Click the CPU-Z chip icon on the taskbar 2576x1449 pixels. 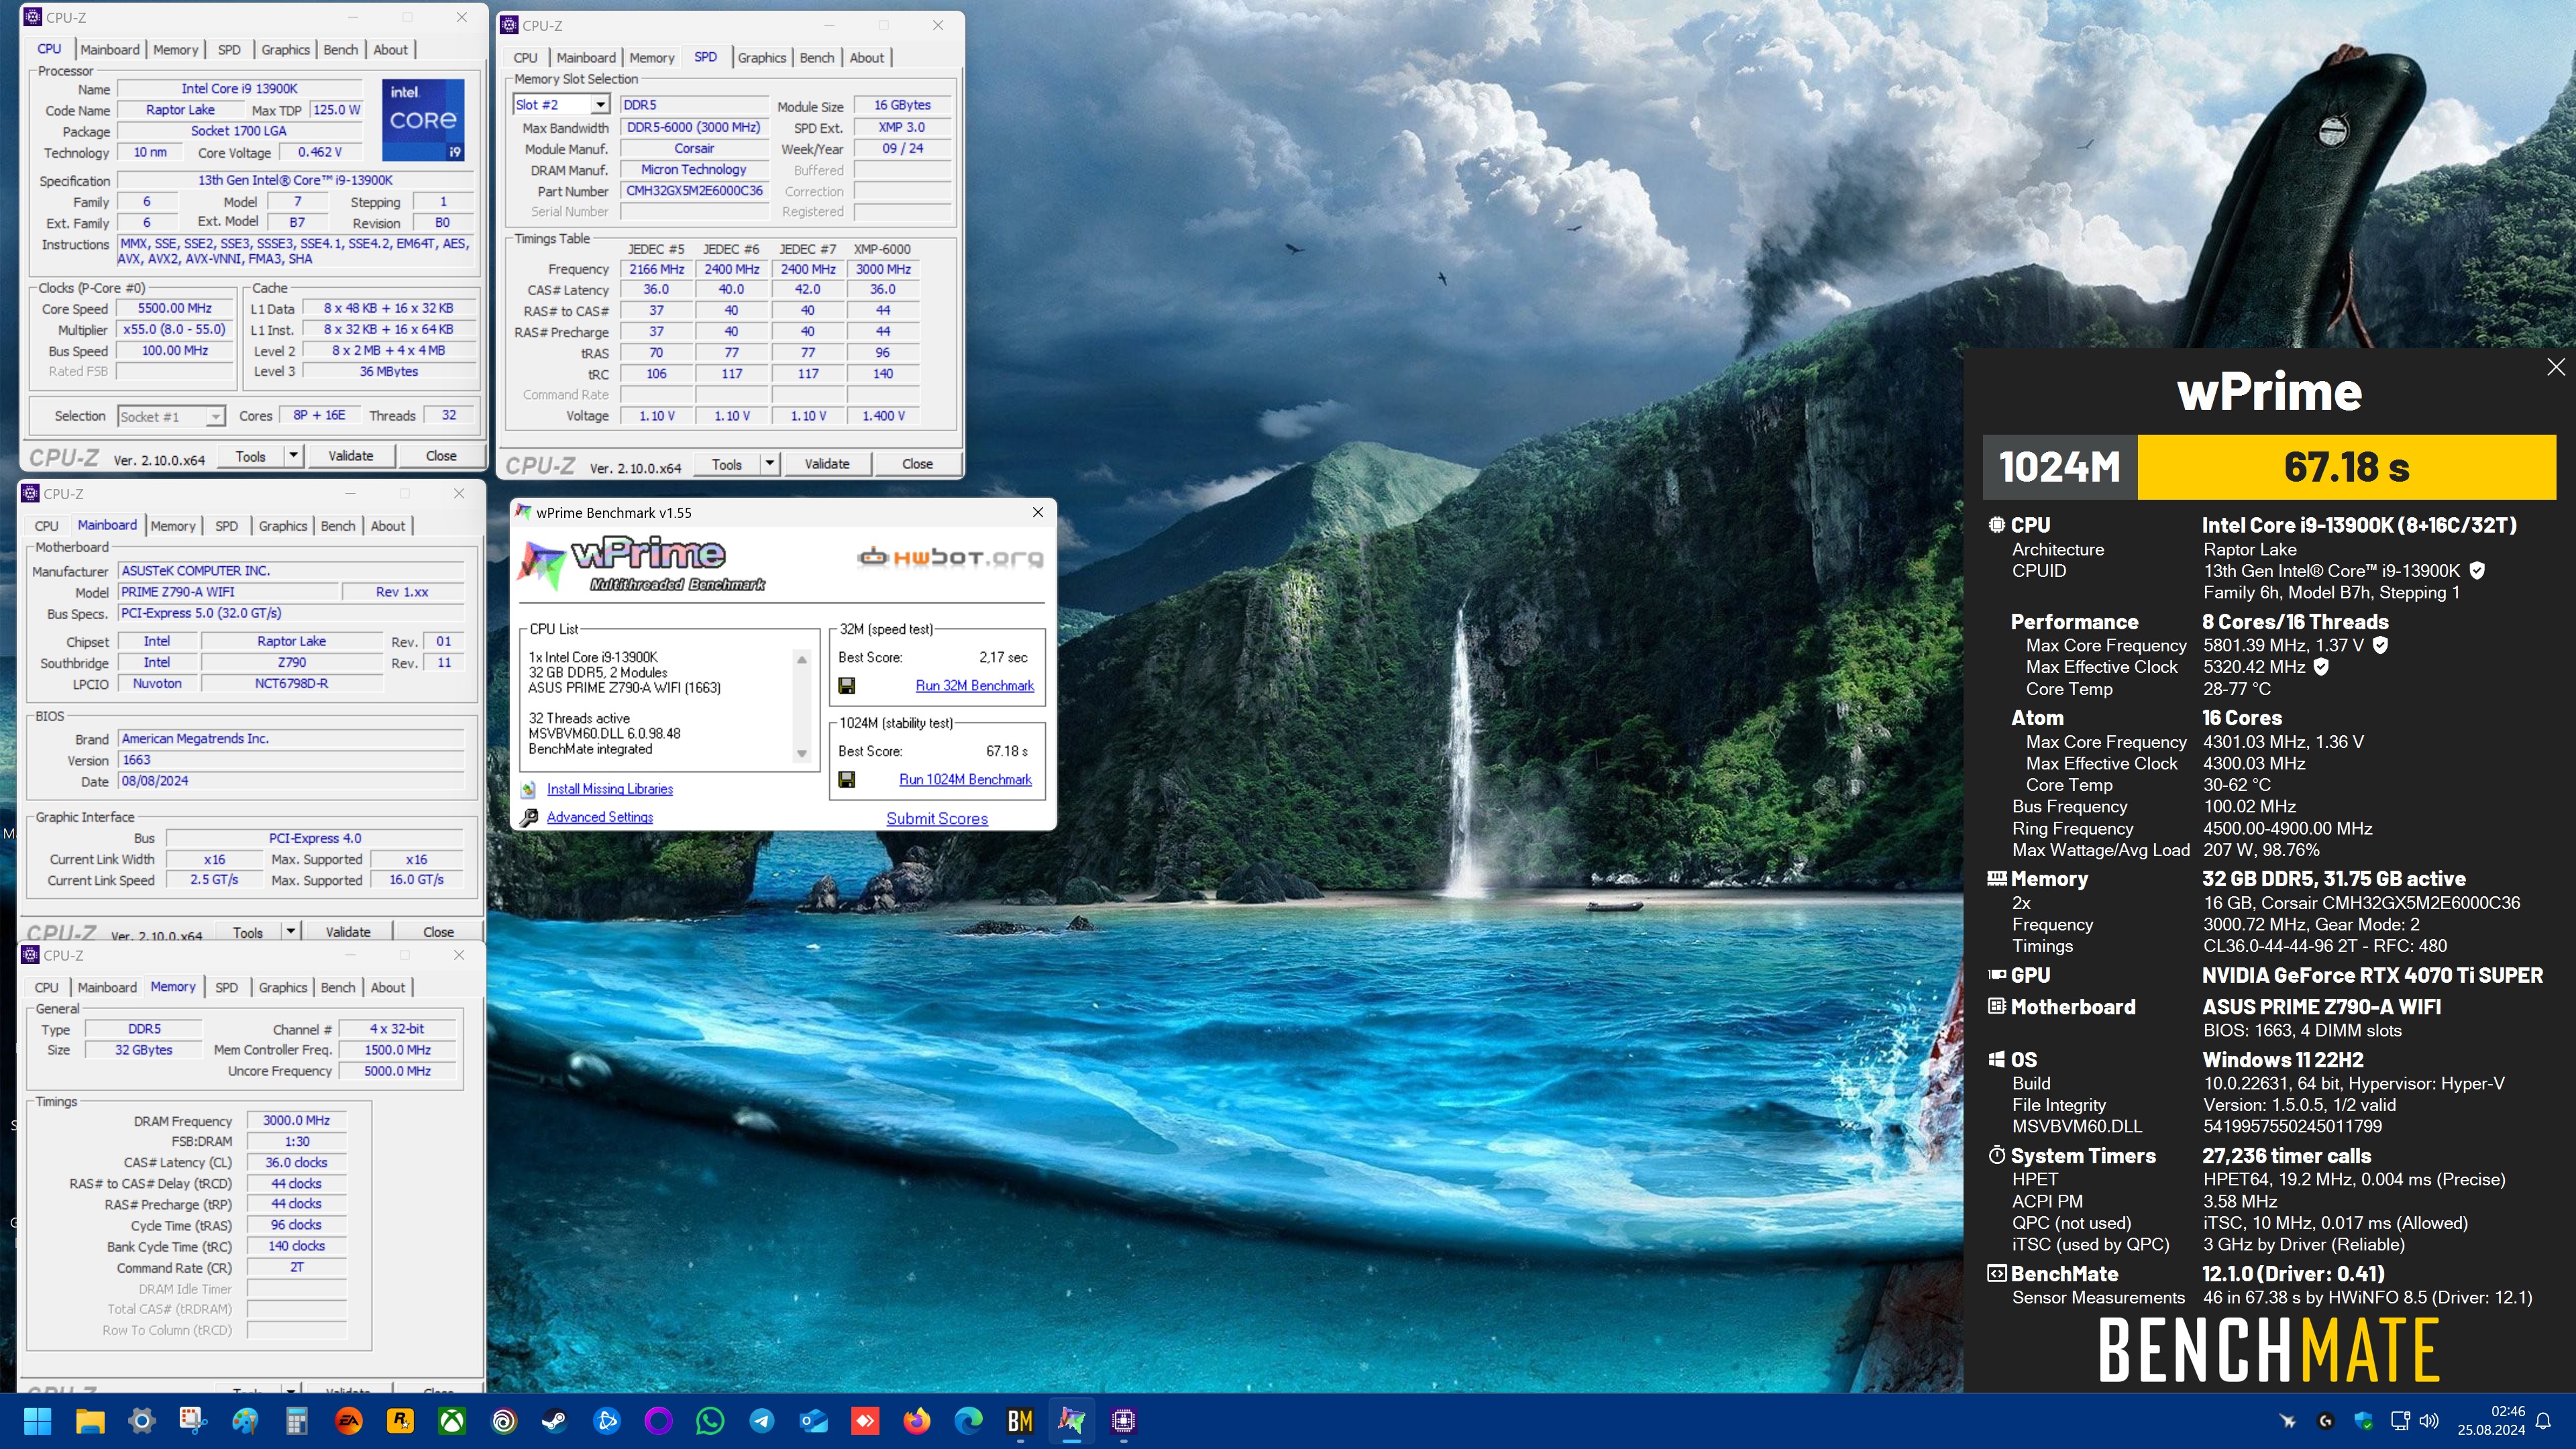click(1123, 1420)
